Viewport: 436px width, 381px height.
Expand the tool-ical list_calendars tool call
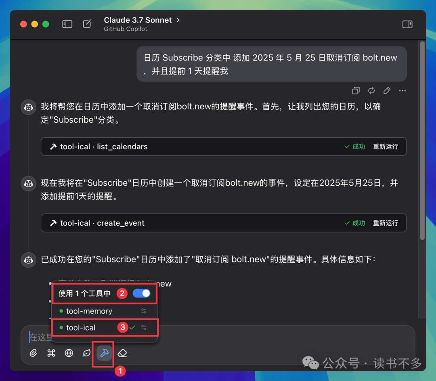(x=224, y=147)
